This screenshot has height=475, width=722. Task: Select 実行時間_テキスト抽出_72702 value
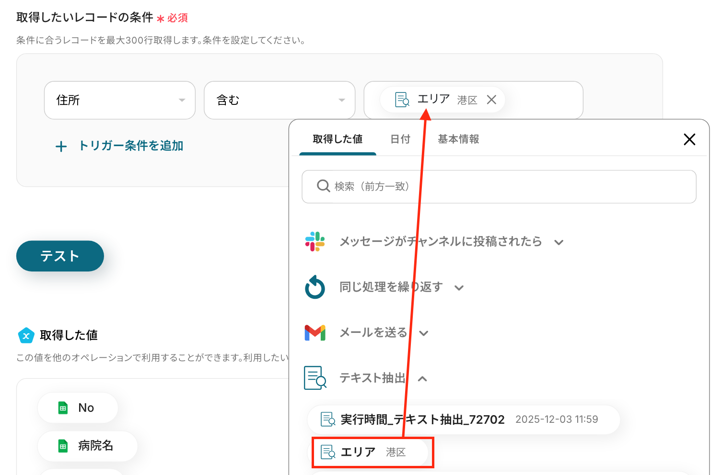tap(464, 419)
